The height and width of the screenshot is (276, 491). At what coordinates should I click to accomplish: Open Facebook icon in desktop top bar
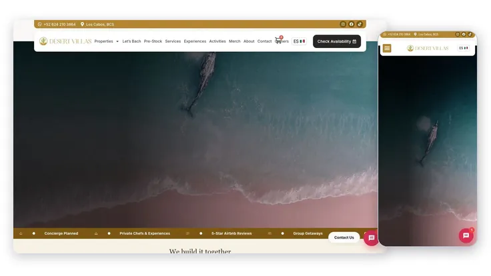pyautogui.click(x=352, y=24)
